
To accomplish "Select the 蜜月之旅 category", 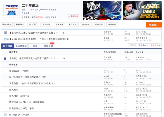I will click(72, 25).
